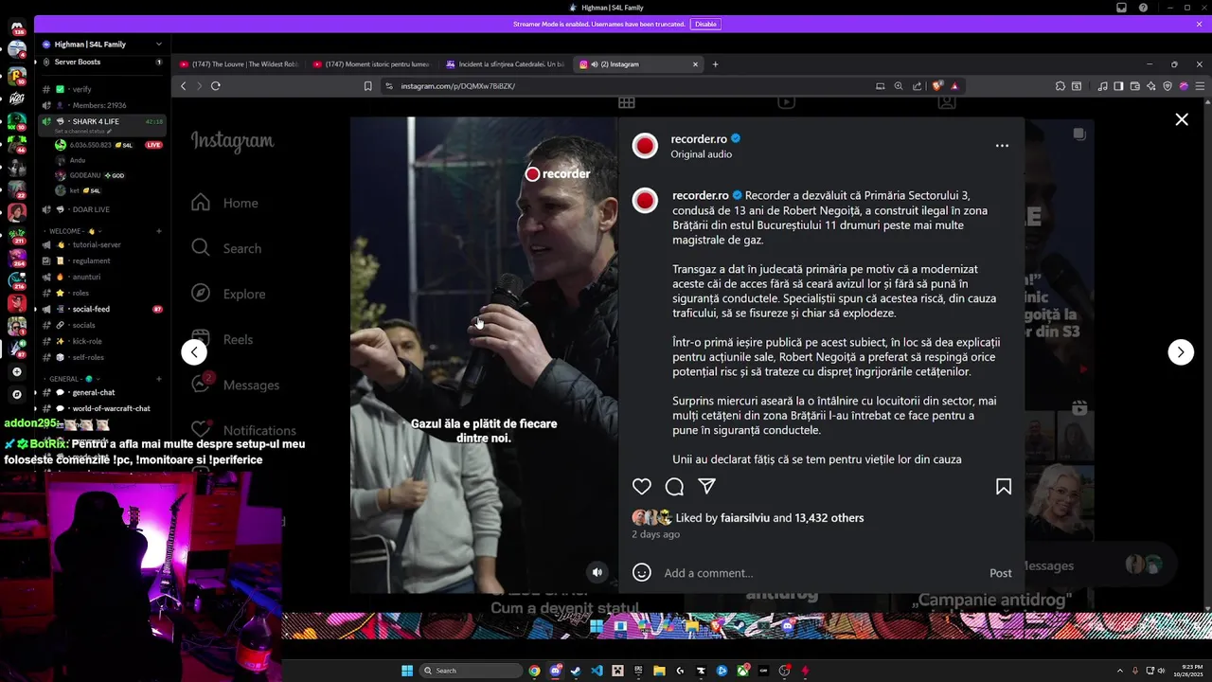This screenshot has width=1212, height=682.
Task: Disable Discord Streamer Mode
Action: pos(705,24)
